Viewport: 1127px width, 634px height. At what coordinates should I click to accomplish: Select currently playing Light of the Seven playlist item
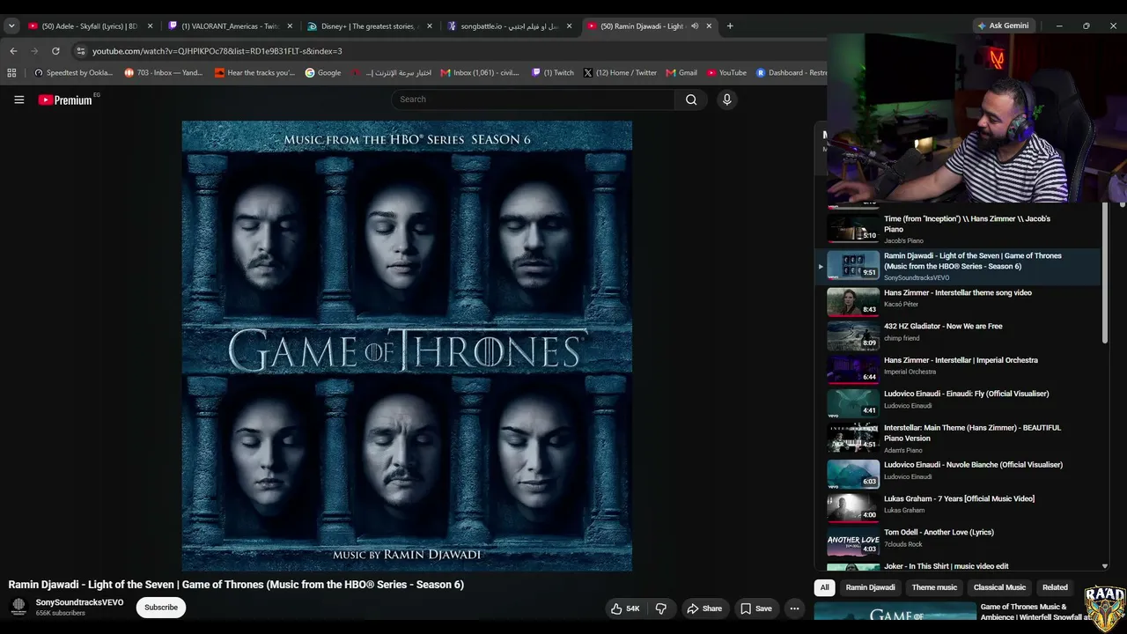(x=960, y=266)
